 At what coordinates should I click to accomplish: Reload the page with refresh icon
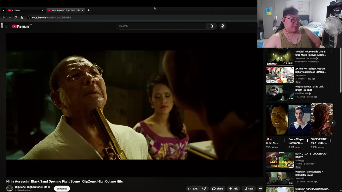coord(16,18)
